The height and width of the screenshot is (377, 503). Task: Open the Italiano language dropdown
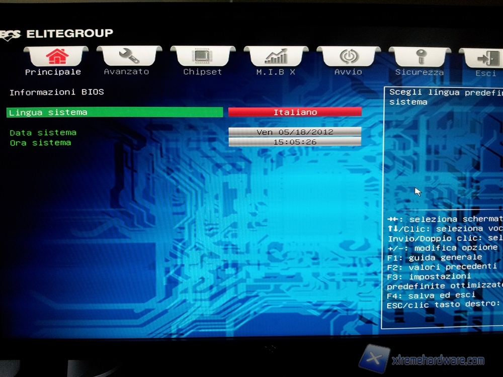point(295,112)
